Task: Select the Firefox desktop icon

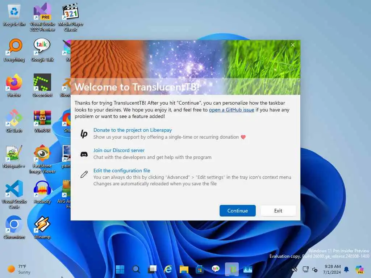Action: coord(14,85)
